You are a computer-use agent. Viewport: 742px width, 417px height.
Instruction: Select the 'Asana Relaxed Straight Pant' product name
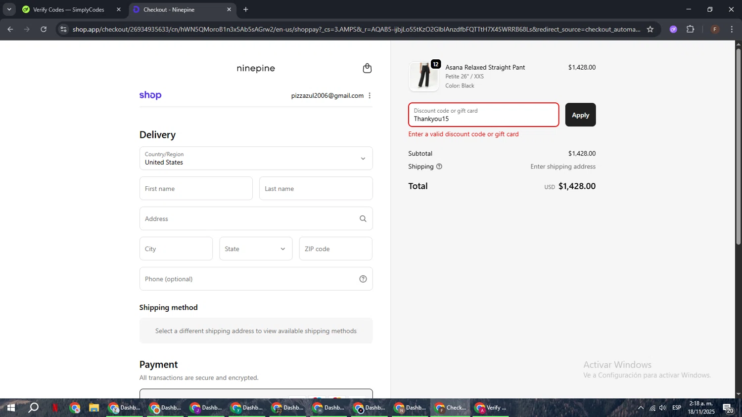485,67
